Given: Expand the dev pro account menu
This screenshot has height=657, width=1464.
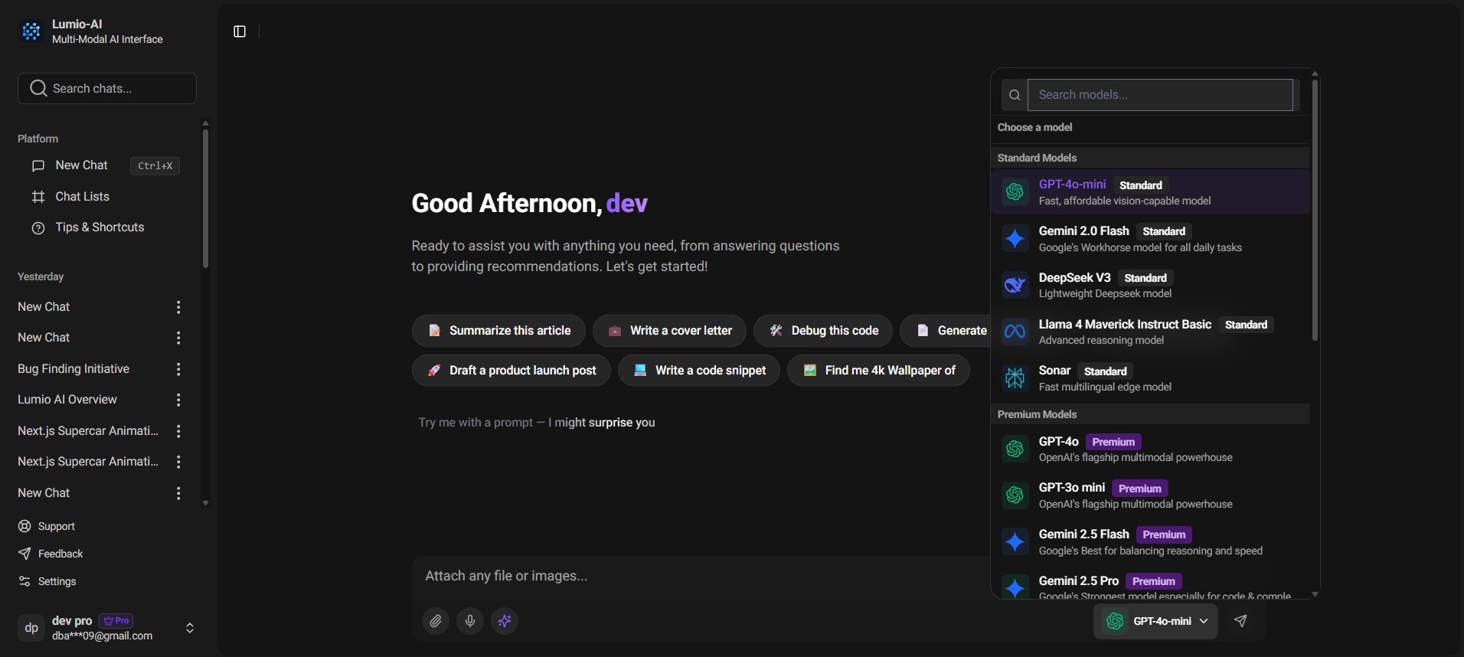Looking at the screenshot, I should pos(190,628).
